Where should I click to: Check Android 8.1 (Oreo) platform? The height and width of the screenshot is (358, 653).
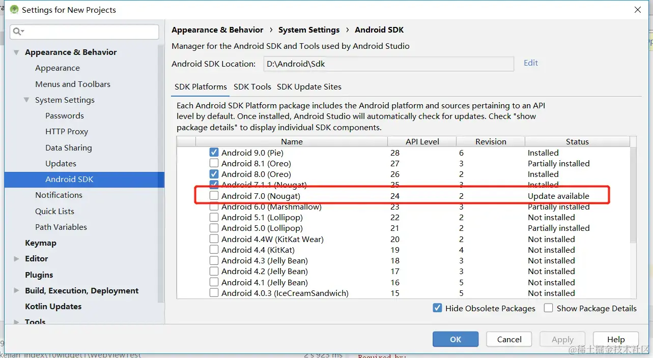[x=214, y=163]
